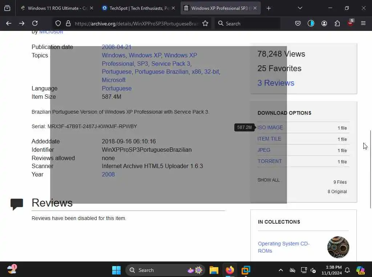This screenshot has height=277, width=372.
Task: Open the publication date 2008-04-21 link
Action: (x=117, y=47)
